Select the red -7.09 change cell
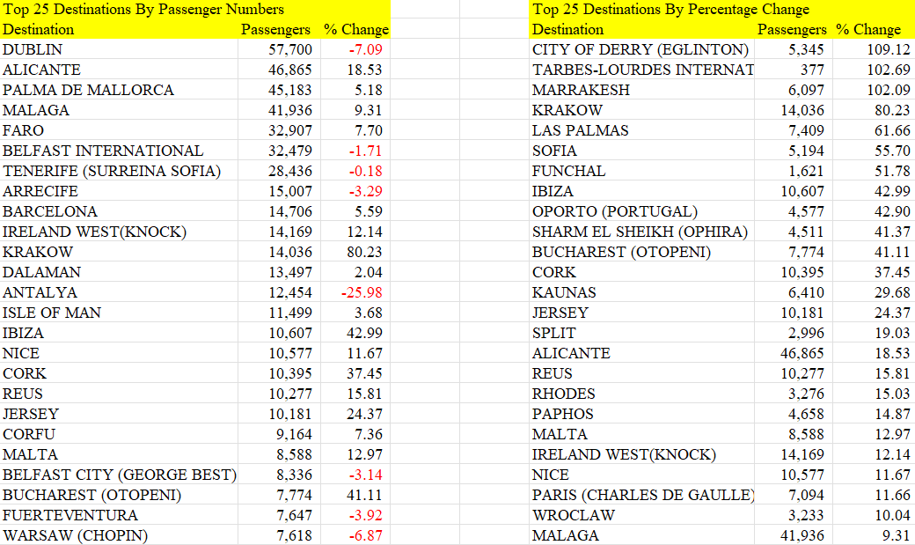 pyautogui.click(x=365, y=49)
